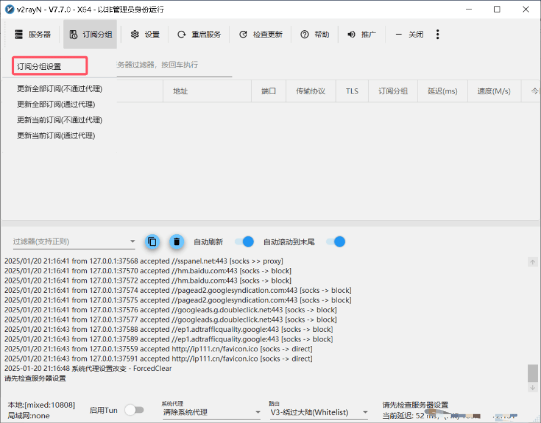Click the trash icon to clear logs
The image size is (541, 423).
(176, 241)
